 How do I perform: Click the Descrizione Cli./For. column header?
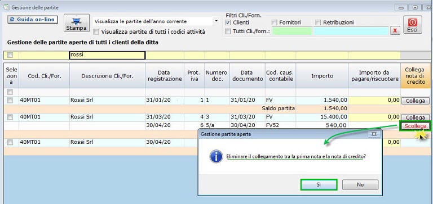pyautogui.click(x=107, y=76)
